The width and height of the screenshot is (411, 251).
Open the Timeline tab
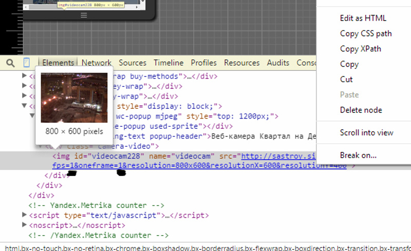coord(169,63)
